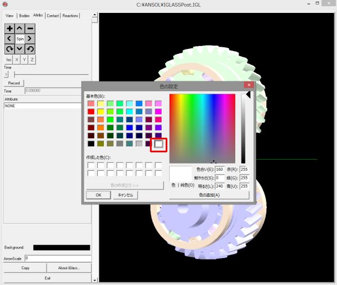Viewport: 337px width, 285px height.
Task: Click the 色の追加(A) button
Action: coord(209,195)
